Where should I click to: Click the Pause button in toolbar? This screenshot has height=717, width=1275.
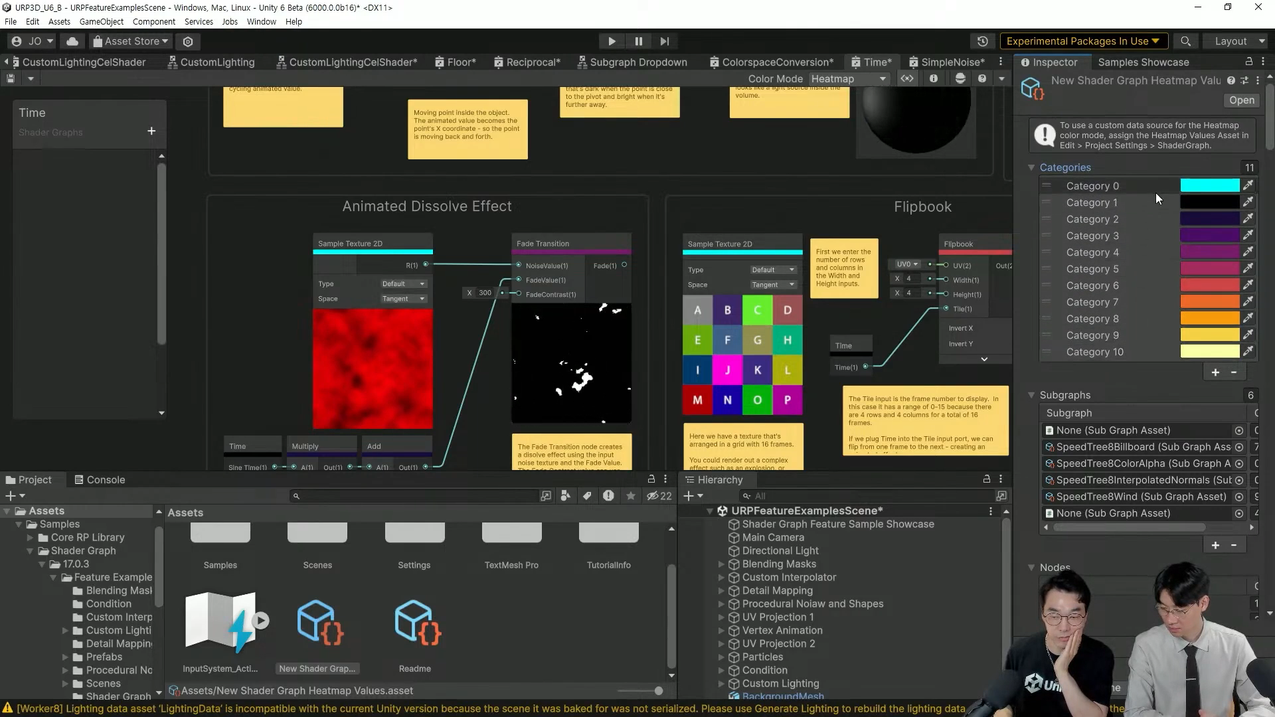tap(638, 41)
